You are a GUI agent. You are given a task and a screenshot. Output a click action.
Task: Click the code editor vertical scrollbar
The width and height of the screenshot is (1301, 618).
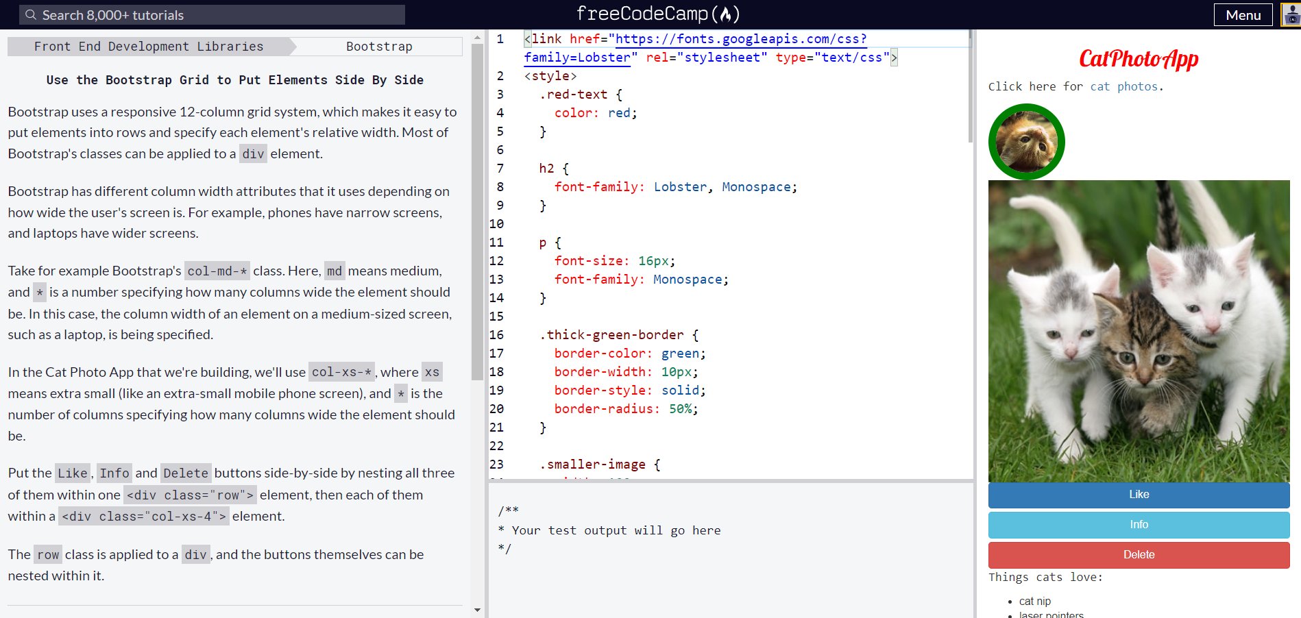[970, 86]
